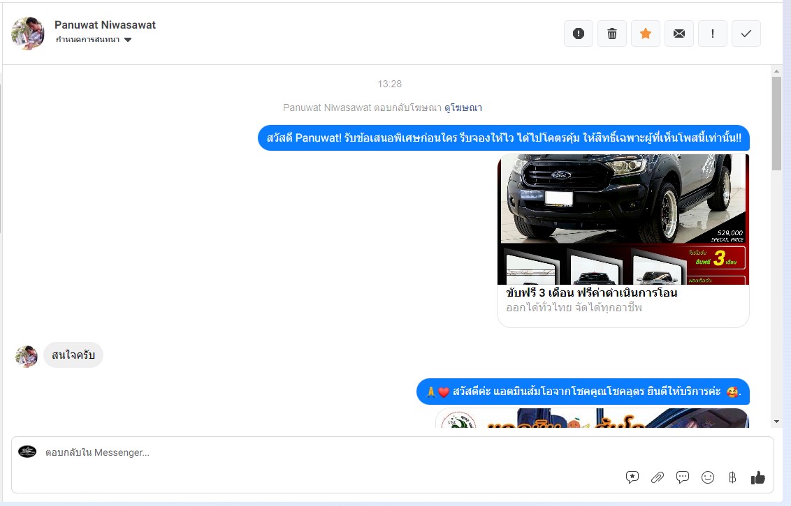Mark conversation unread with envelope icon

pyautogui.click(x=679, y=34)
